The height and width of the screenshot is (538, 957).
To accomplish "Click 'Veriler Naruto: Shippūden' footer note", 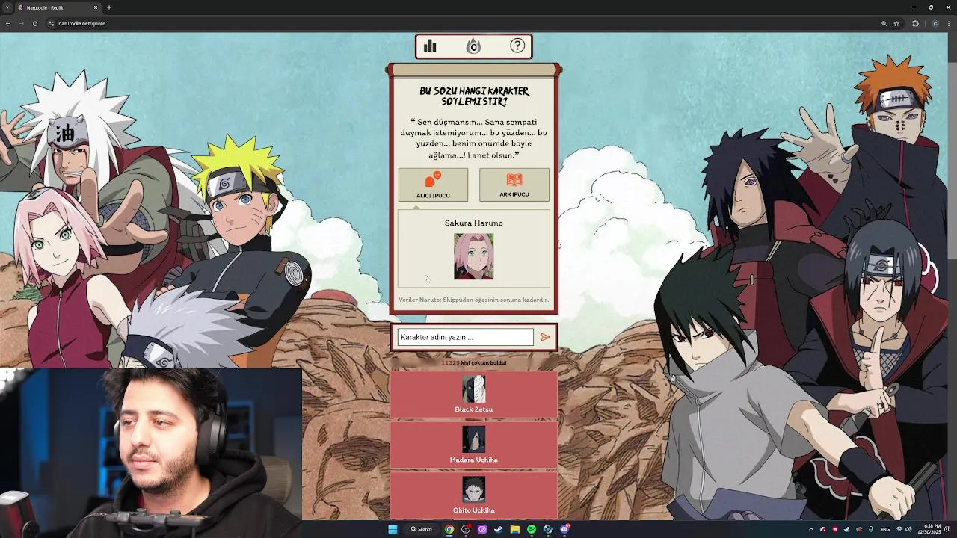I will point(473,300).
